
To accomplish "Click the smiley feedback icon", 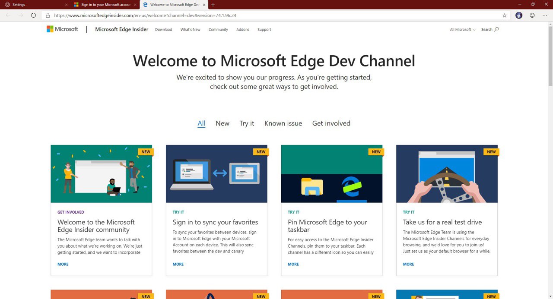I will tap(532, 15).
